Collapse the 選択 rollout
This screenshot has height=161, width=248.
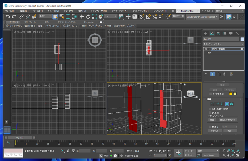205,99
